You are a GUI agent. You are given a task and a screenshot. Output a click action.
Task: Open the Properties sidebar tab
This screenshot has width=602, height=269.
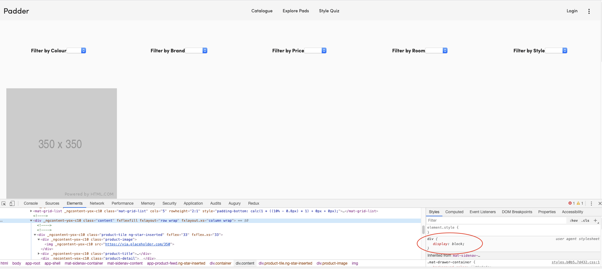pos(547,212)
